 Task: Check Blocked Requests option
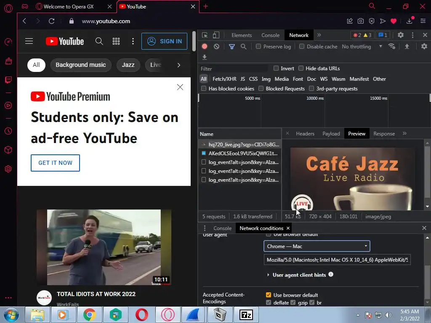coord(261,88)
